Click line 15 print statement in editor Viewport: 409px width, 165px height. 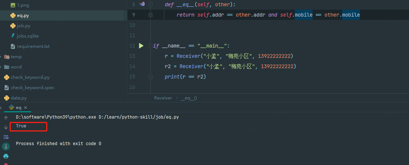185,77
